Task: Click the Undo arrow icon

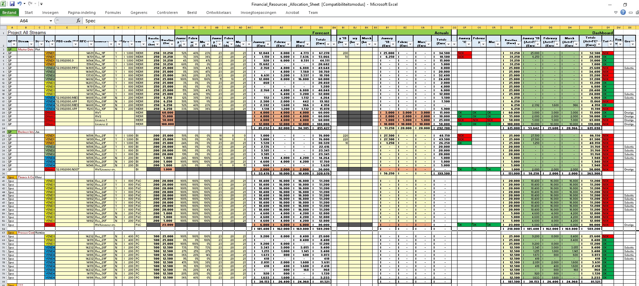Action: click(x=20, y=4)
